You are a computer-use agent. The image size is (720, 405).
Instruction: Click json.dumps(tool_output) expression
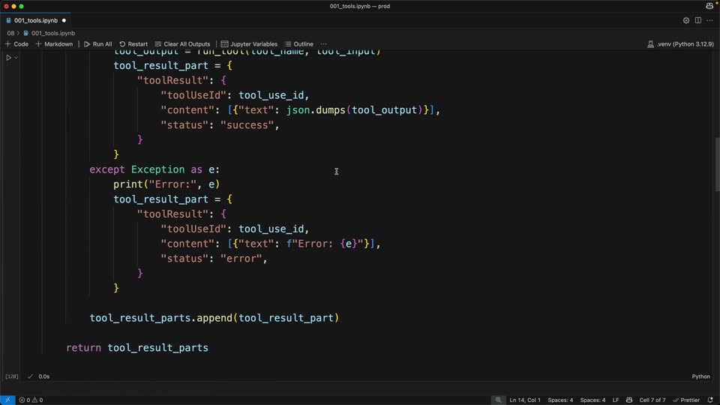[355, 110]
